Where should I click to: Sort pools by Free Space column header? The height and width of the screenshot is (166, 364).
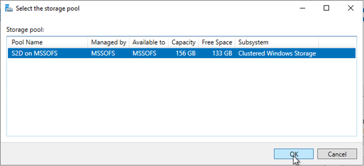[x=217, y=42]
